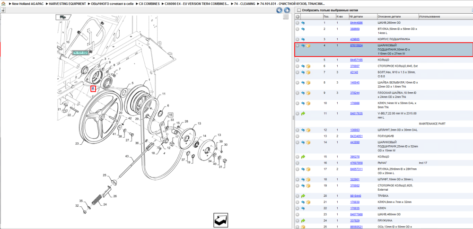Click the blue arrow icon in row 3
Viewport: 473px width, 229px height.
tap(303, 40)
